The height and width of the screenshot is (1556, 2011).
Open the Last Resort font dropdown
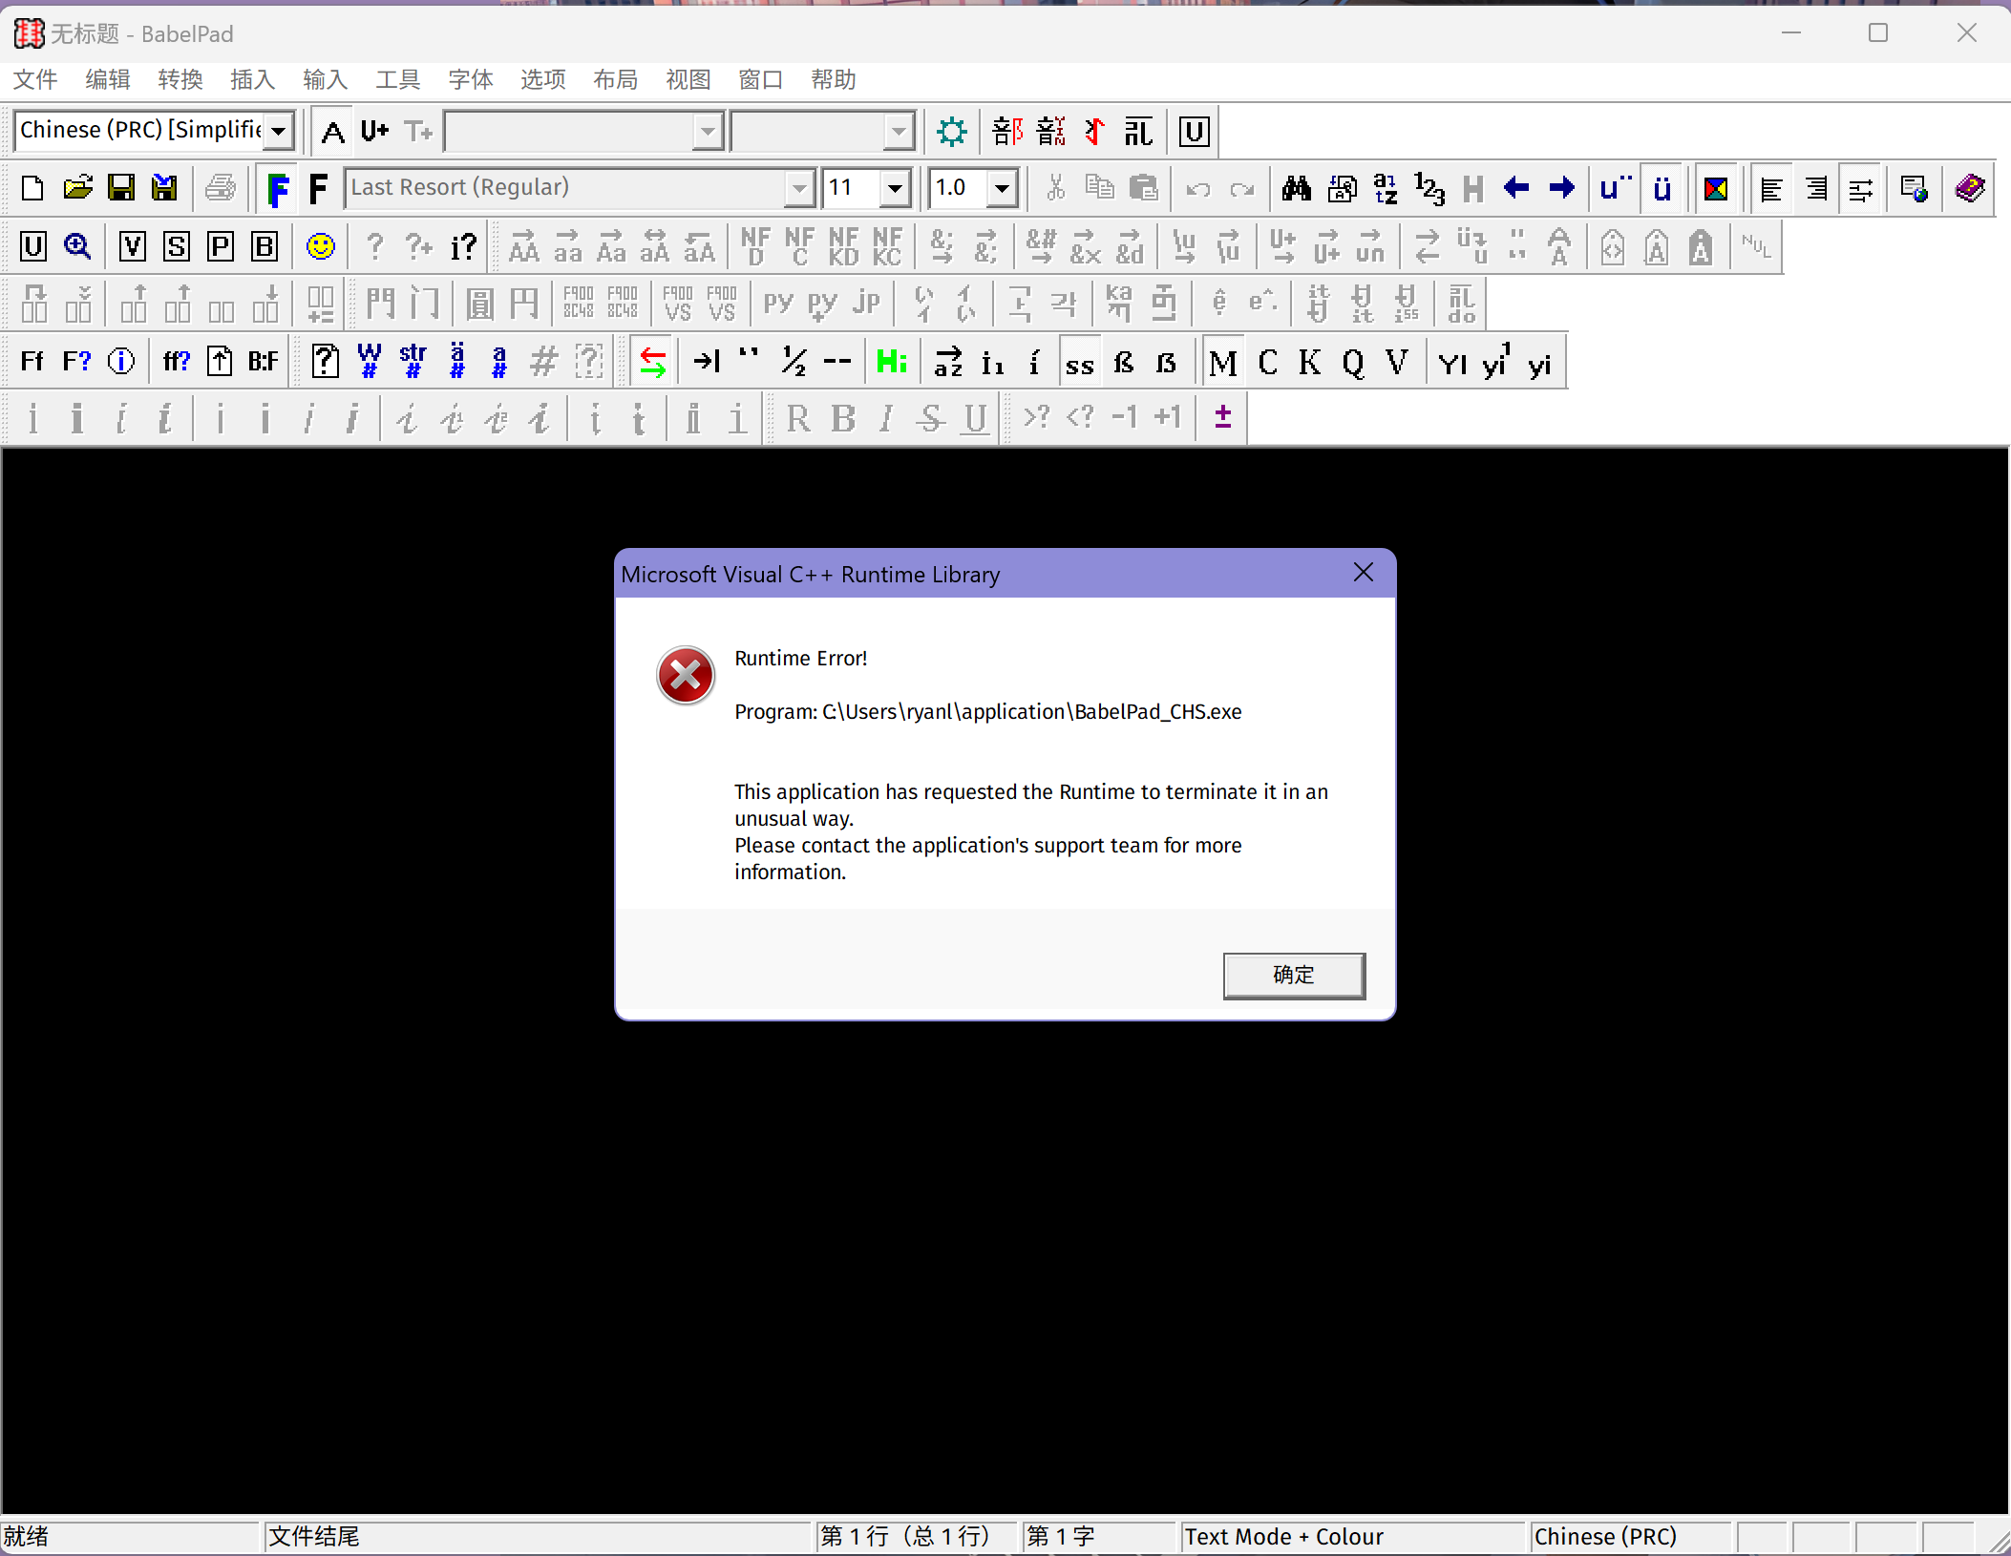(x=799, y=187)
